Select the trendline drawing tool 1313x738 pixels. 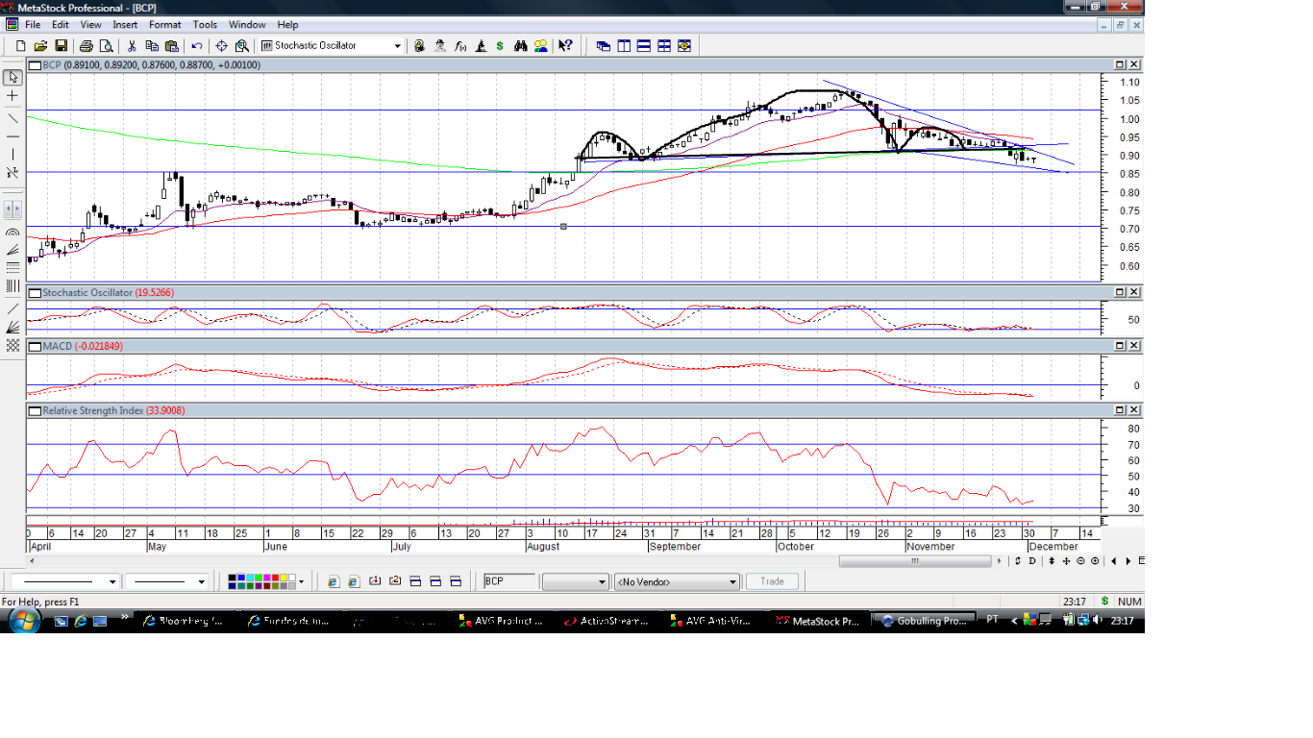pyautogui.click(x=12, y=117)
